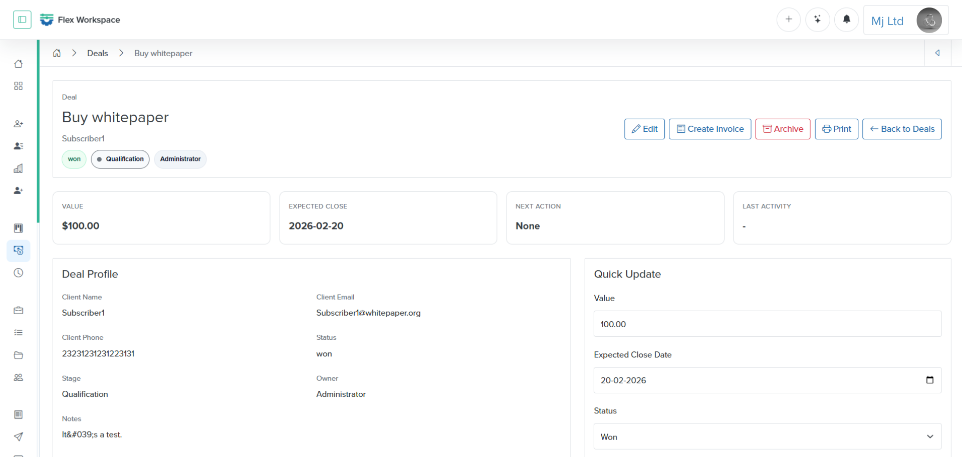
Task: Go to Deals in breadcrumb
Action: (97, 53)
